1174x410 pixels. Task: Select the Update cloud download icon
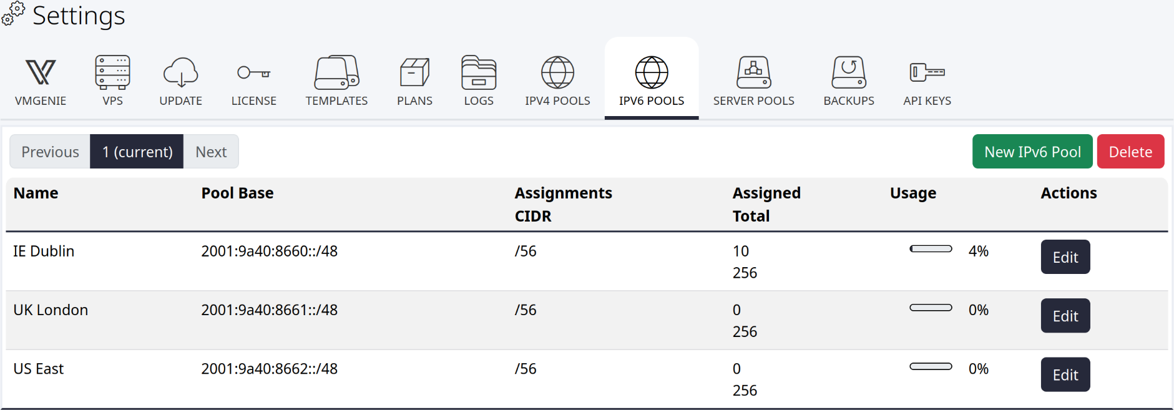[180, 72]
